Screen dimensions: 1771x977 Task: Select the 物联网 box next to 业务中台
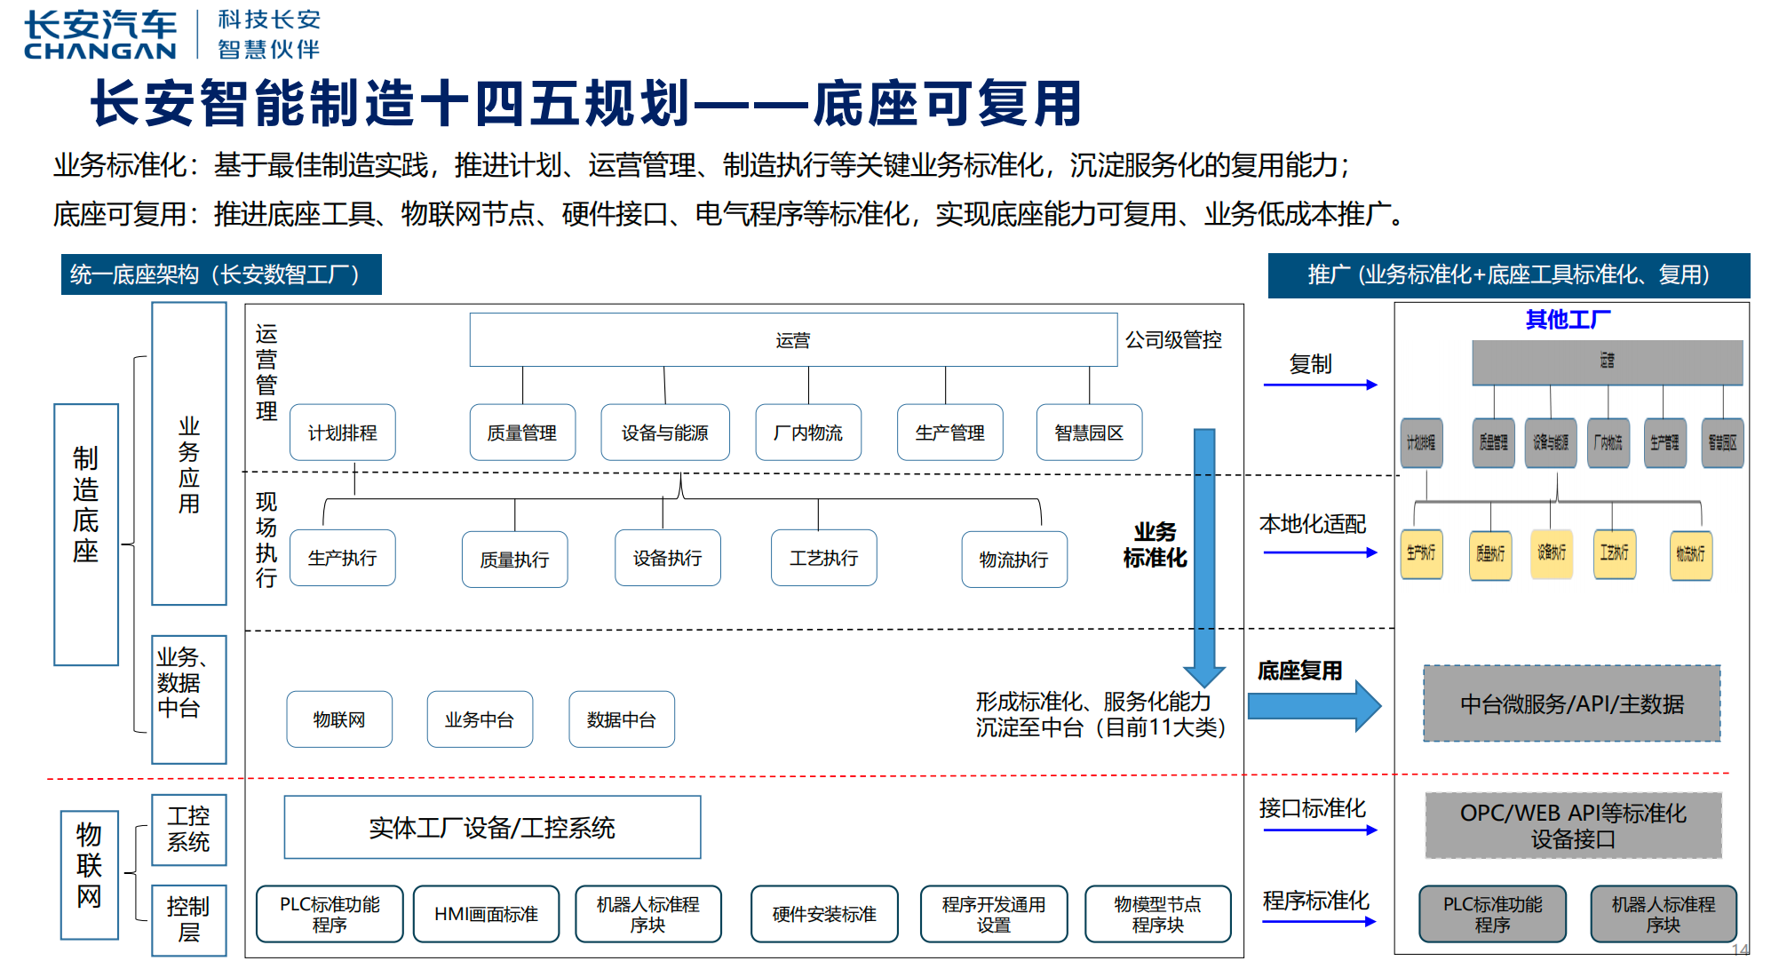point(339,719)
